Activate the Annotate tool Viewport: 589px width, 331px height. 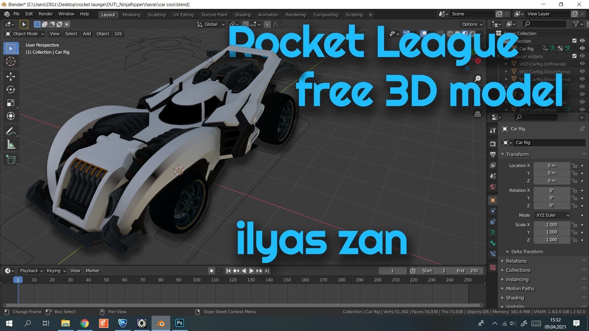[11, 131]
